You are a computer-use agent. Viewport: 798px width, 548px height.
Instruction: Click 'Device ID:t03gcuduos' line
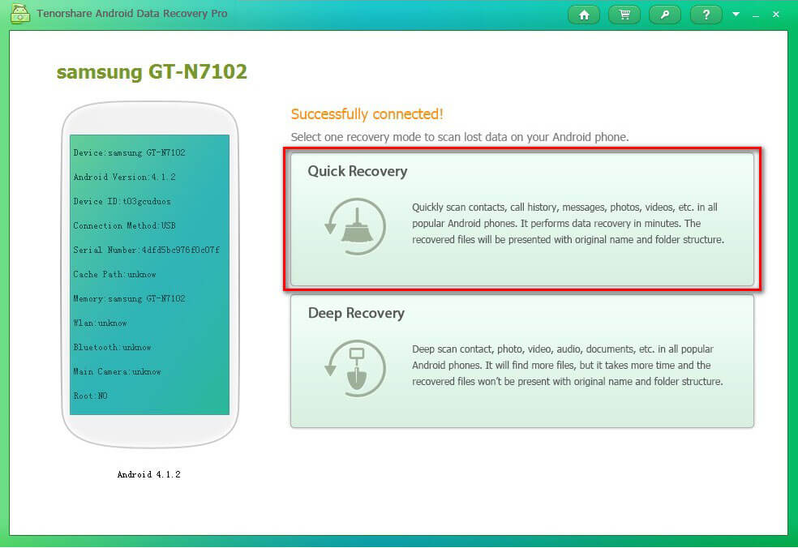click(x=122, y=202)
